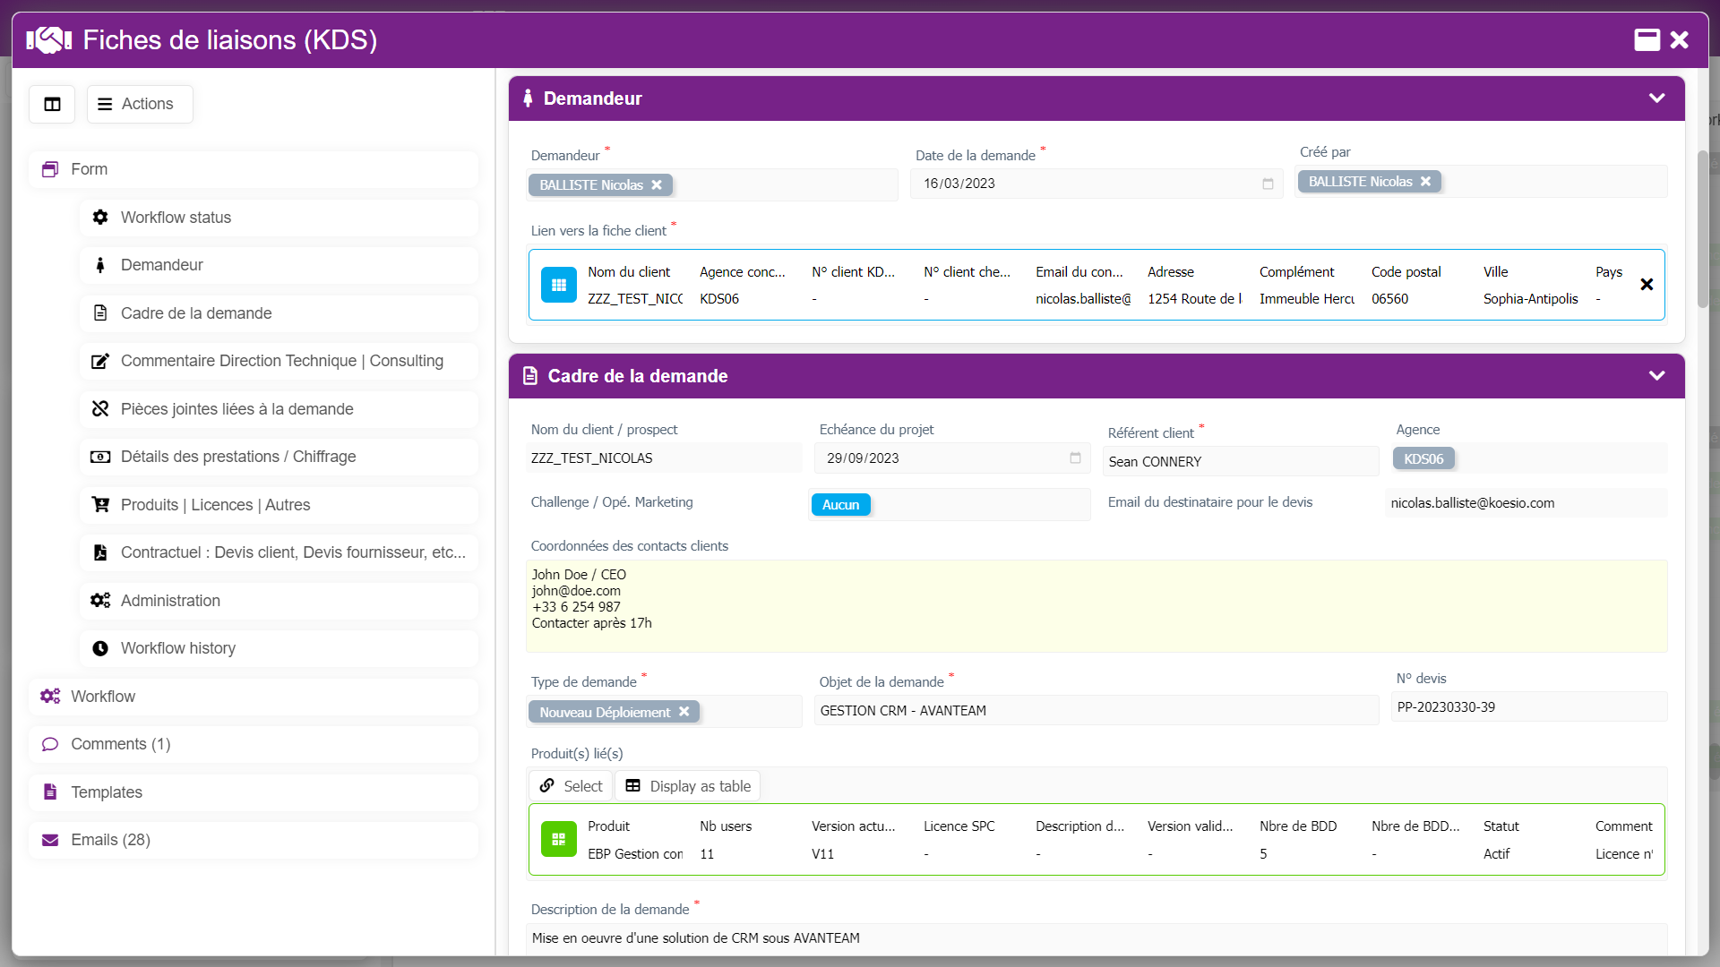Jump to Demandeur section in sidebar

point(279,265)
